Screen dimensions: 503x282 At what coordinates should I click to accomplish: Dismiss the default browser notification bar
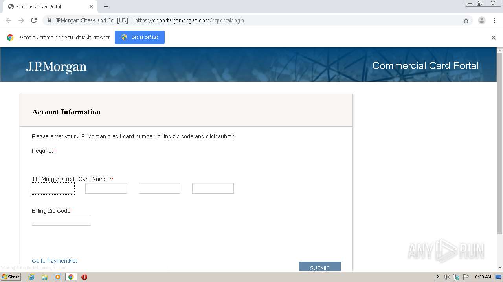pos(494,38)
